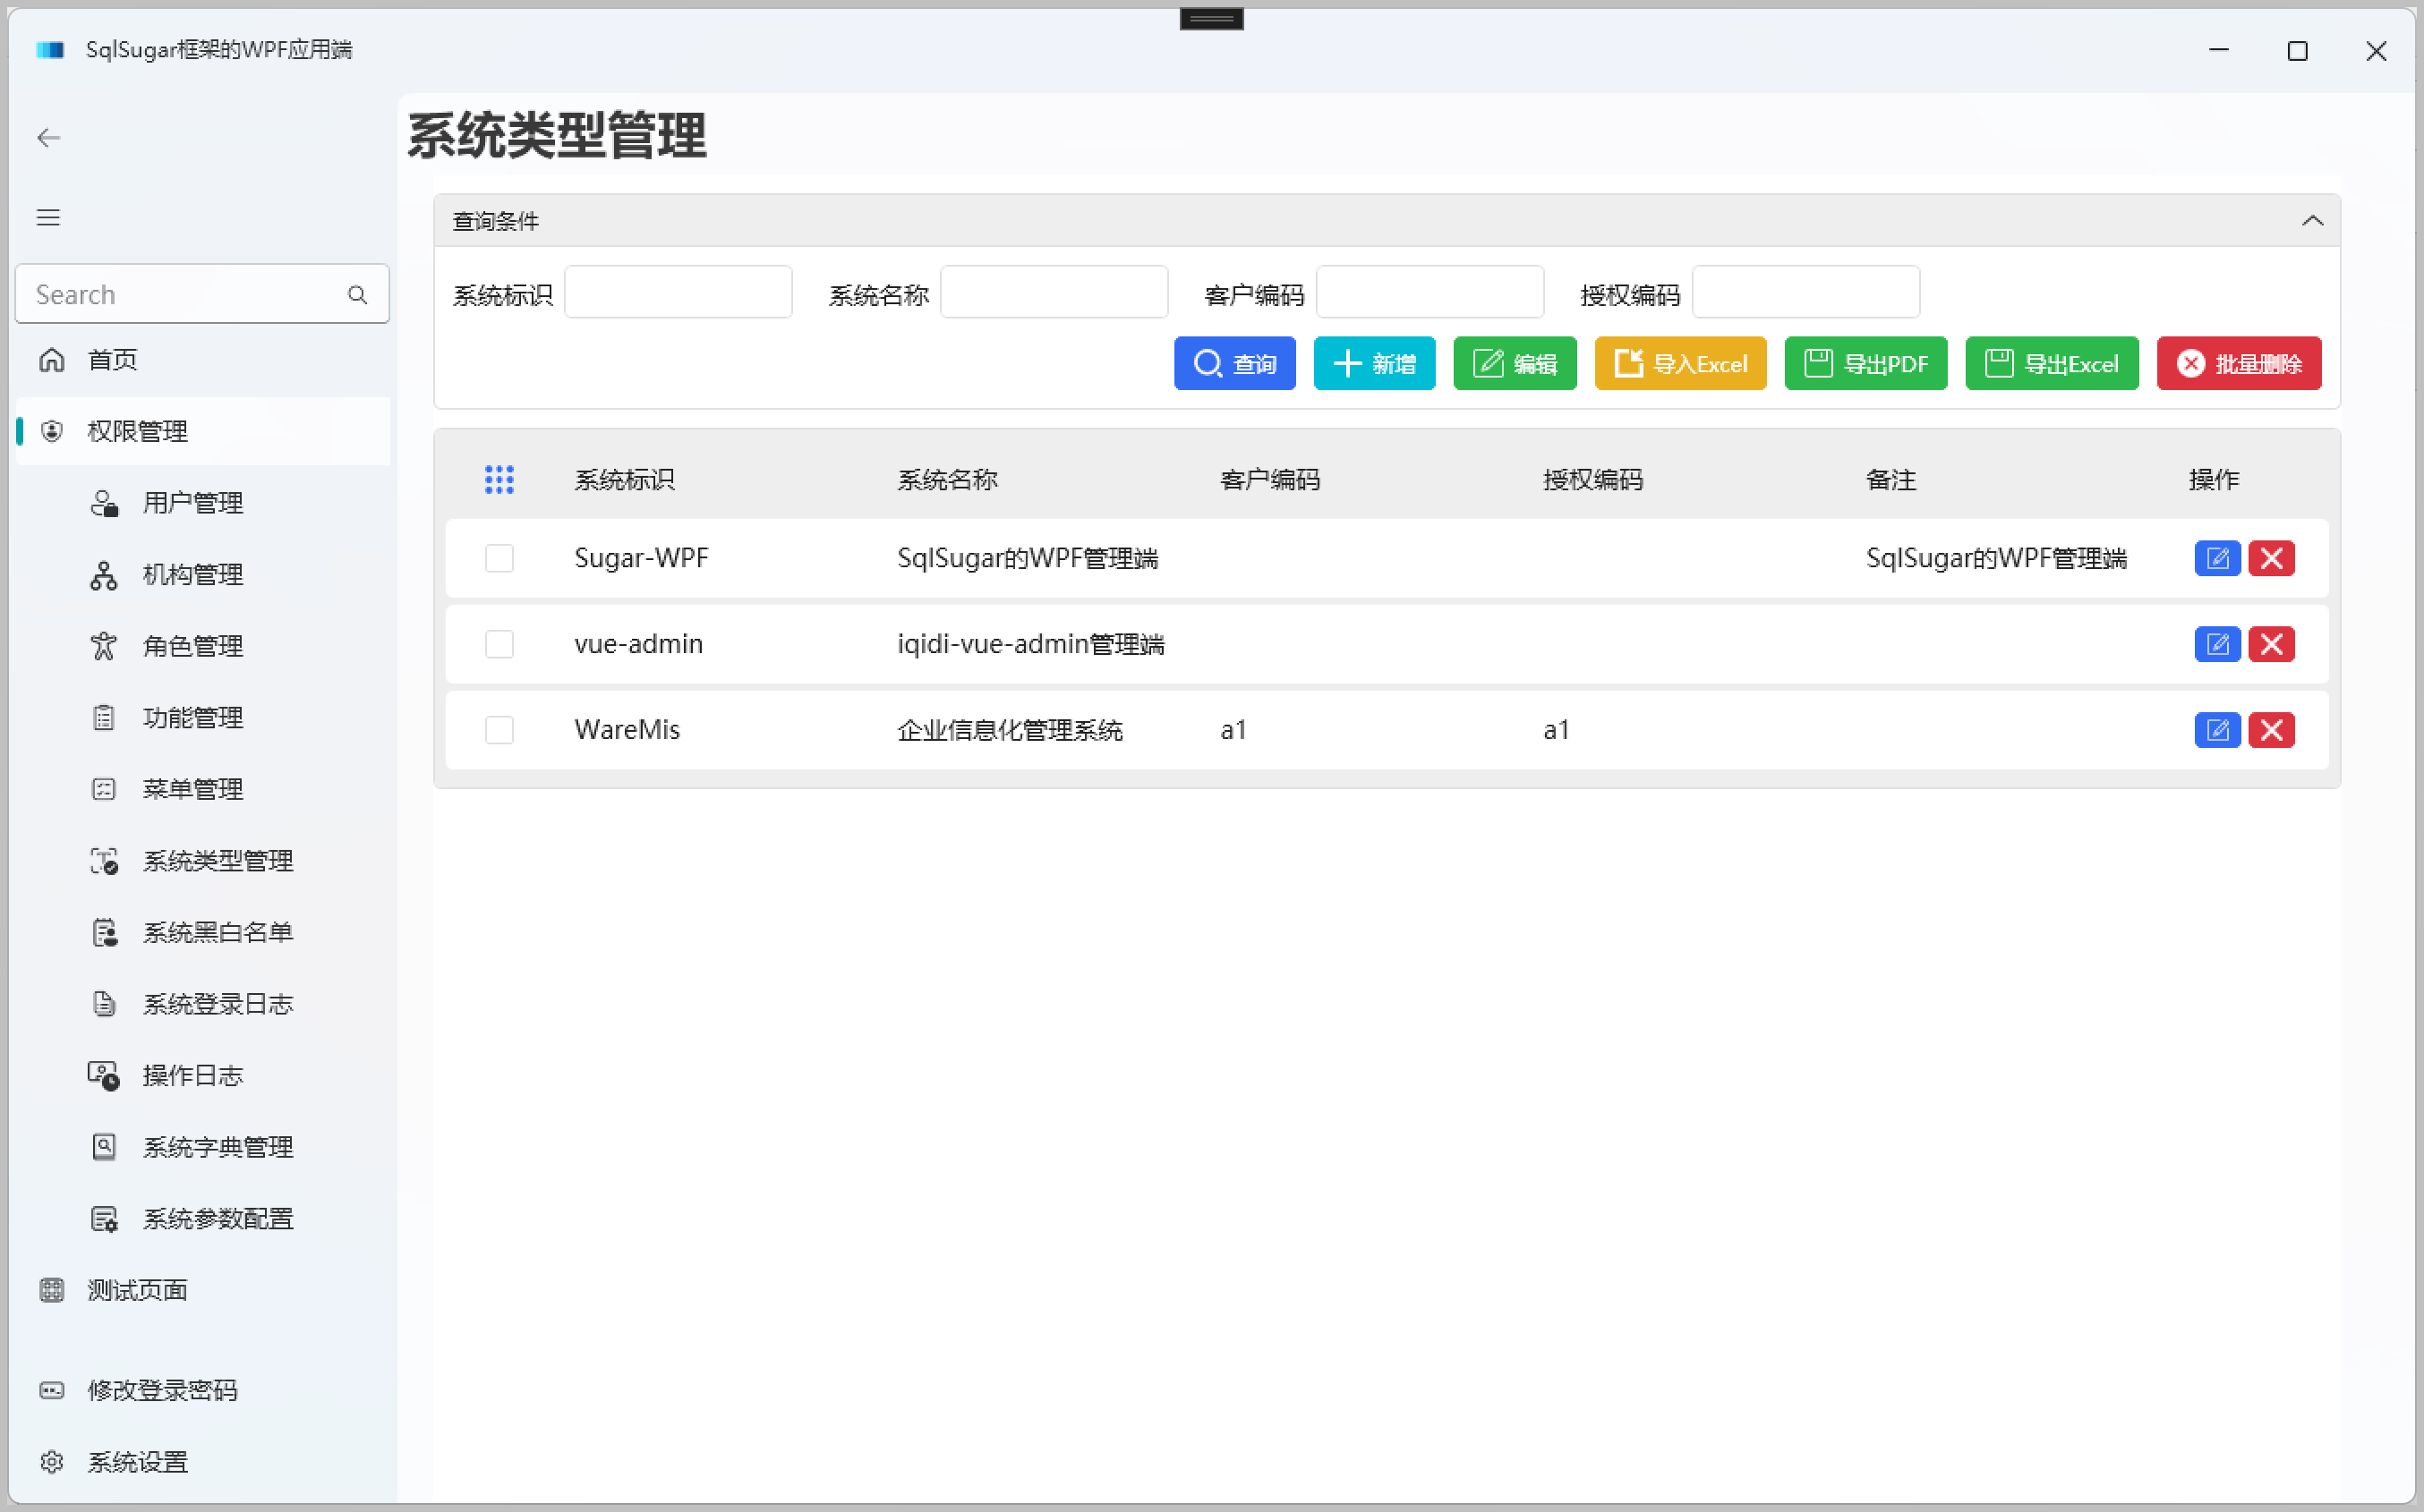The image size is (2424, 1512).
Task: Click the search magnifier icon in the sidebar
Action: pos(357,294)
